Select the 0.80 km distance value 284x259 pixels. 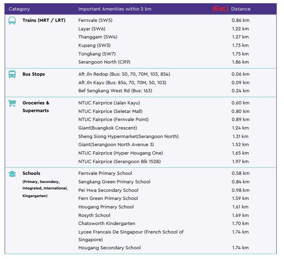241,111
